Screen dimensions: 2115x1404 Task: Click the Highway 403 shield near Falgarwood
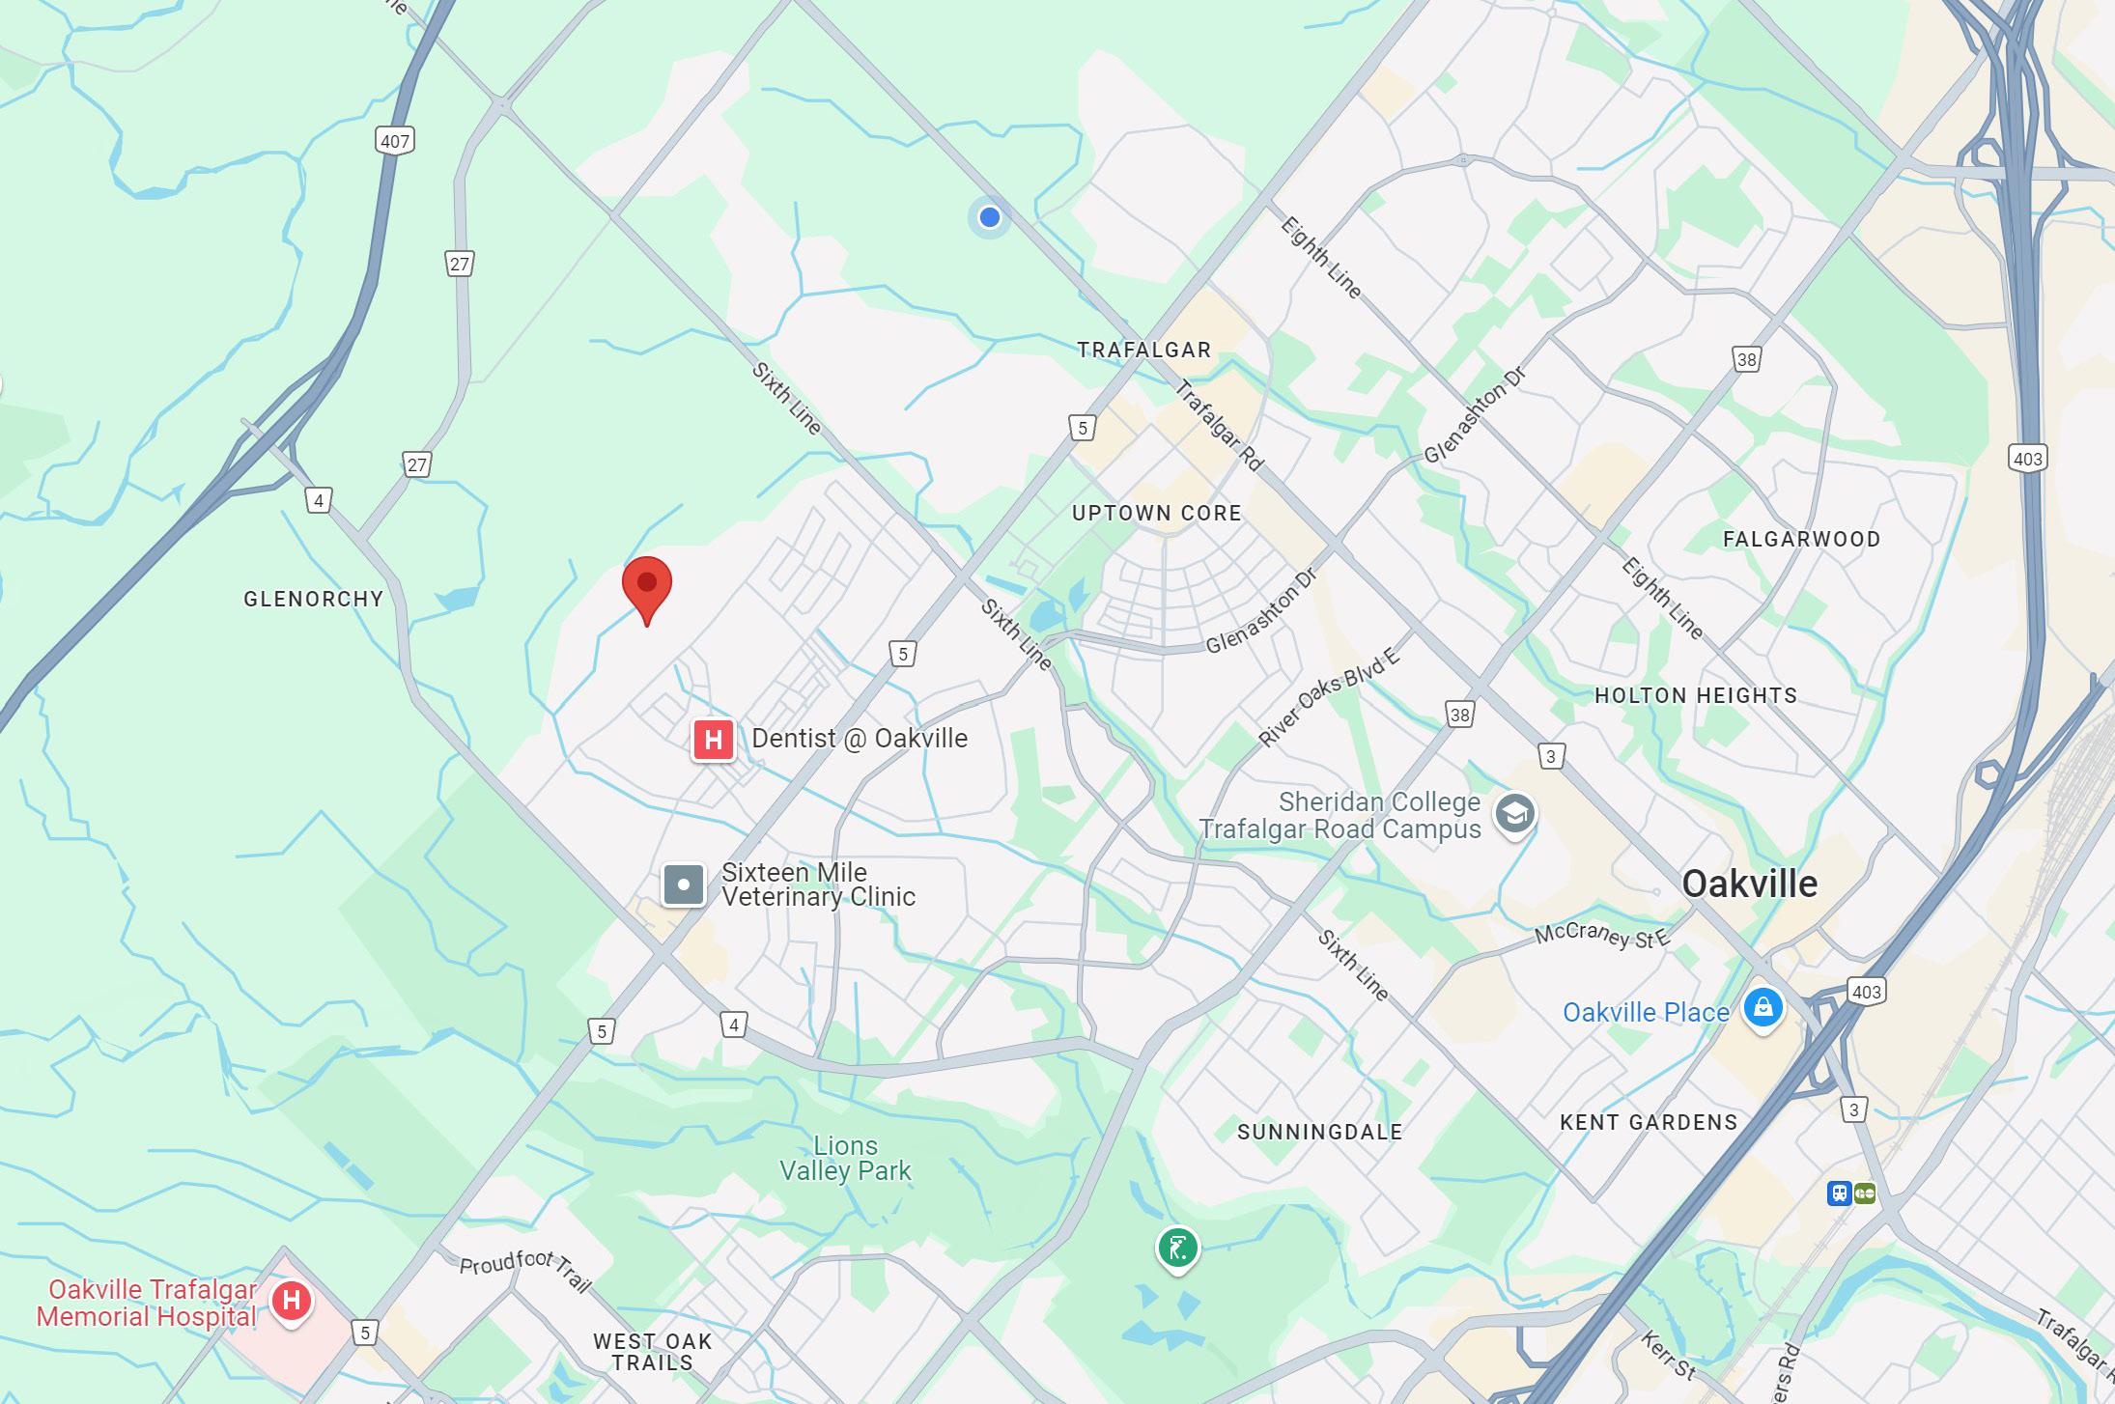click(2027, 458)
